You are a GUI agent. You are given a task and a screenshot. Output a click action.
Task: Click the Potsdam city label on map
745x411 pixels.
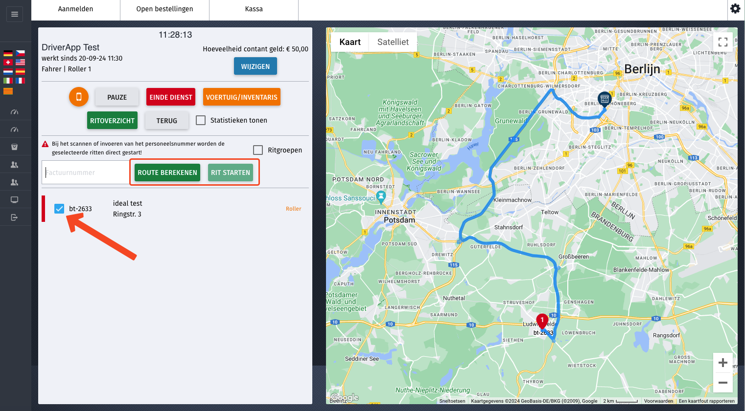pos(399,220)
